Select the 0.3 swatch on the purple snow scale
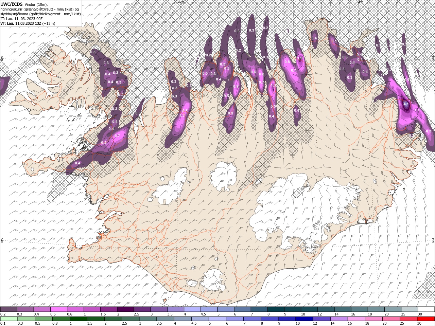The image size is (435, 326). click(25, 309)
